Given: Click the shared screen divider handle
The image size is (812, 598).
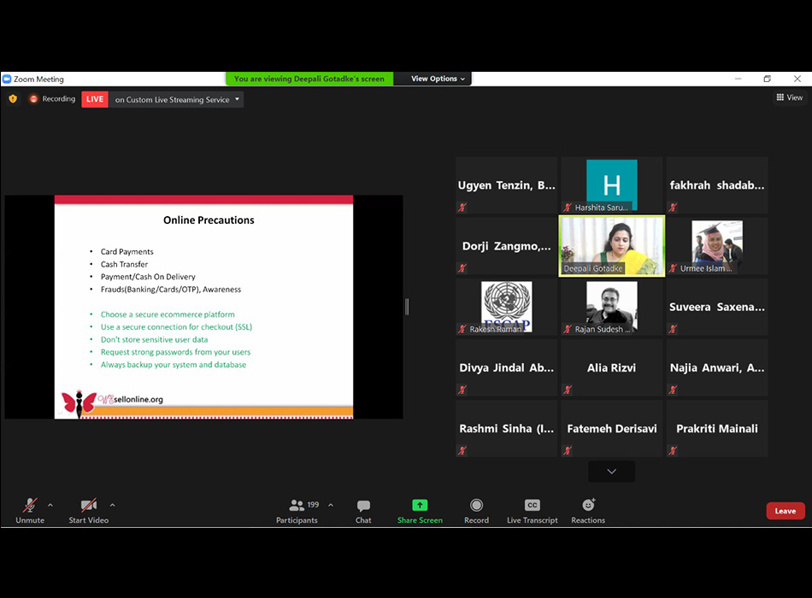Looking at the screenshot, I should (407, 307).
